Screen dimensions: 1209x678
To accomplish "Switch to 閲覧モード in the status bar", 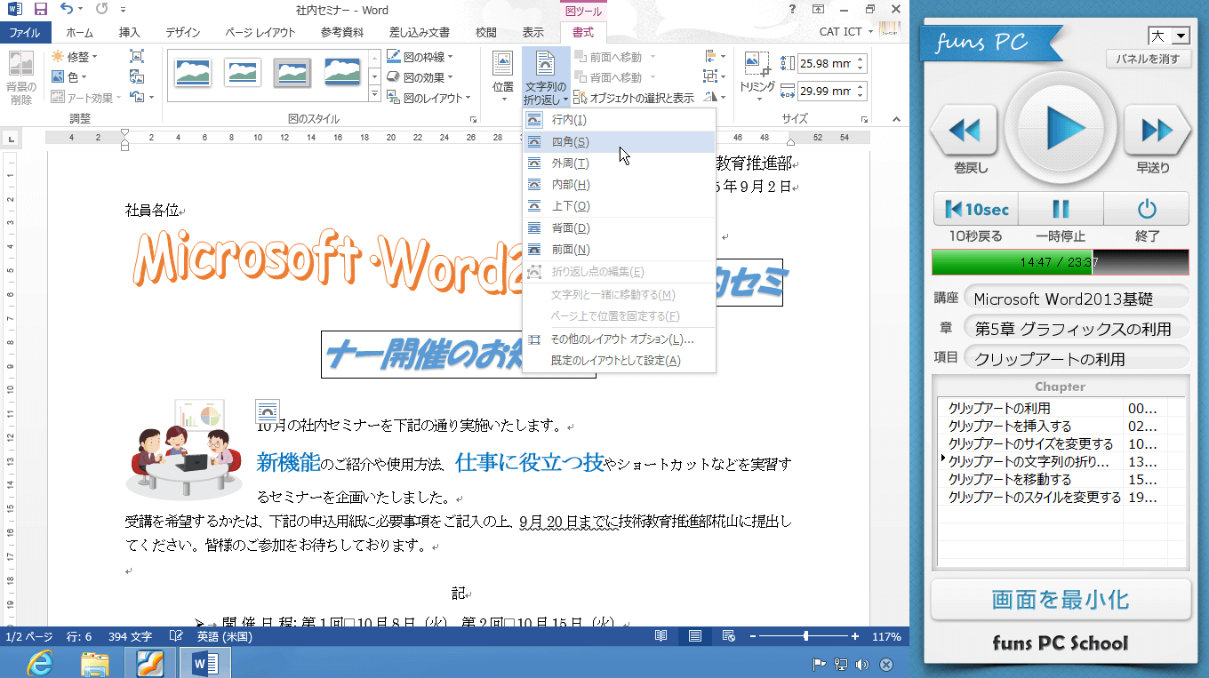I will tap(659, 635).
